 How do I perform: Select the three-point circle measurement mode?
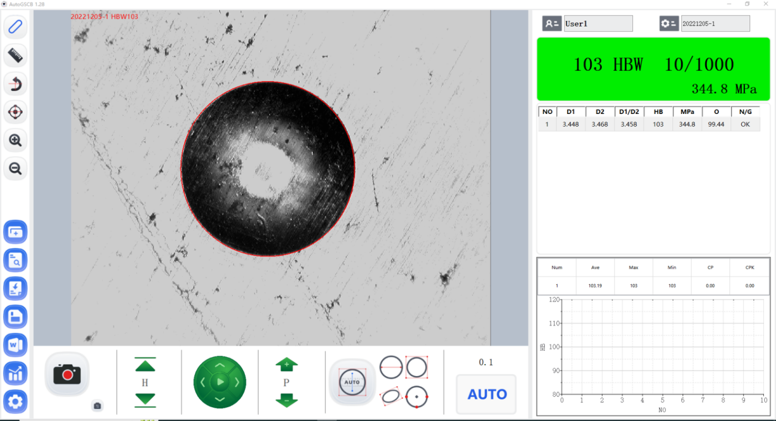point(416,397)
